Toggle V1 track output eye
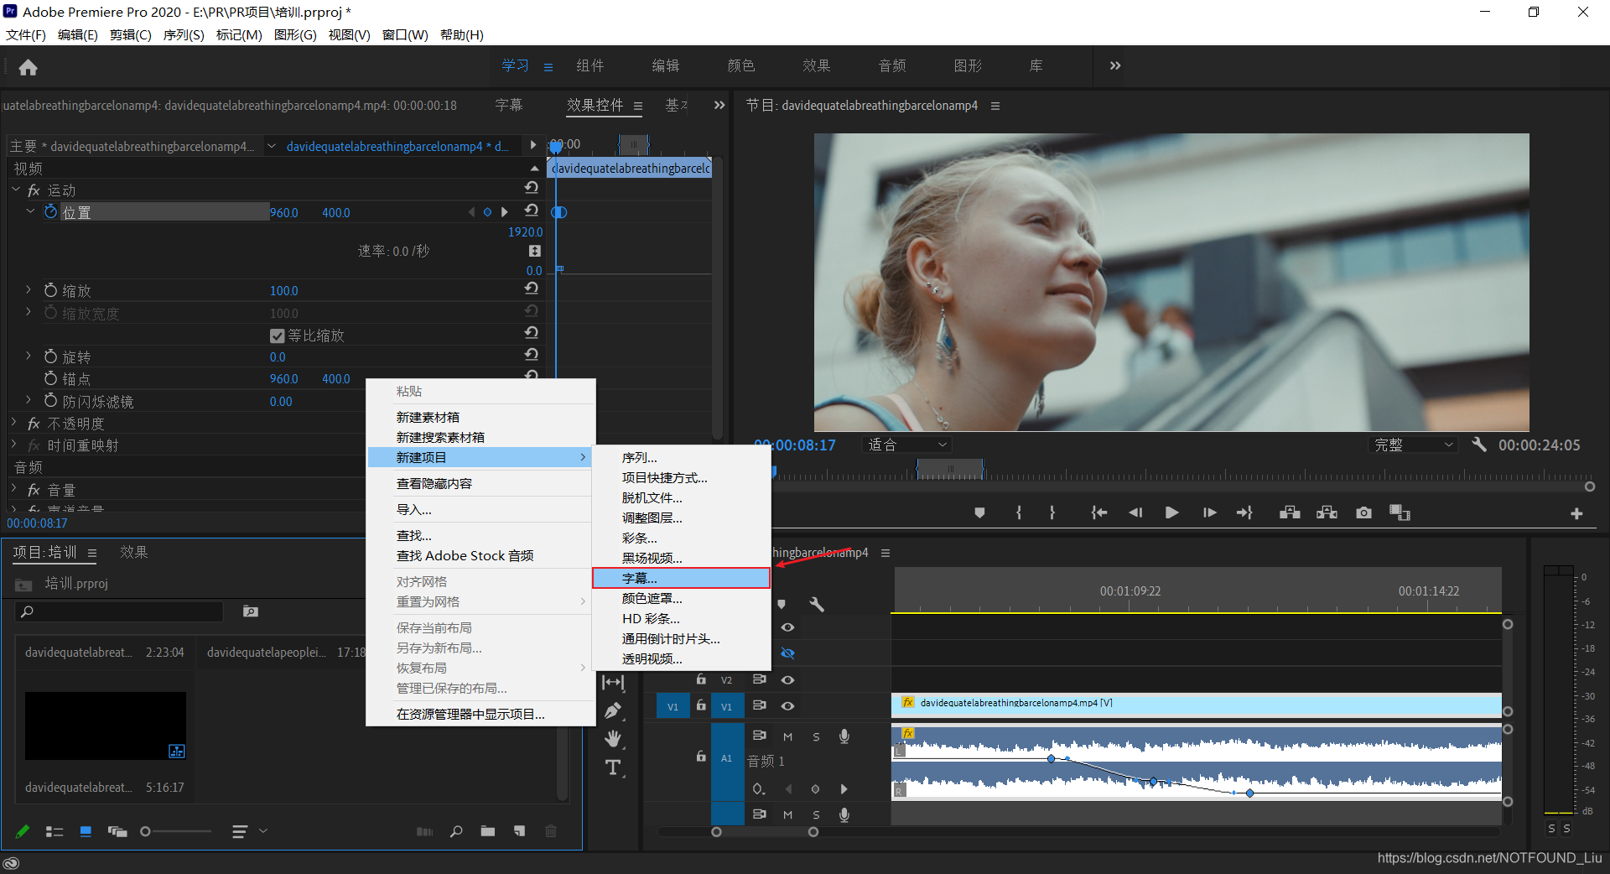Screen dimensions: 1610x874 coord(787,705)
